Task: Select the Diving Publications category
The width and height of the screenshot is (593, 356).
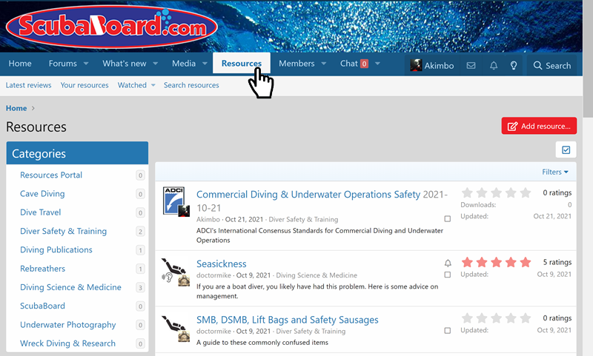Action: (x=56, y=250)
